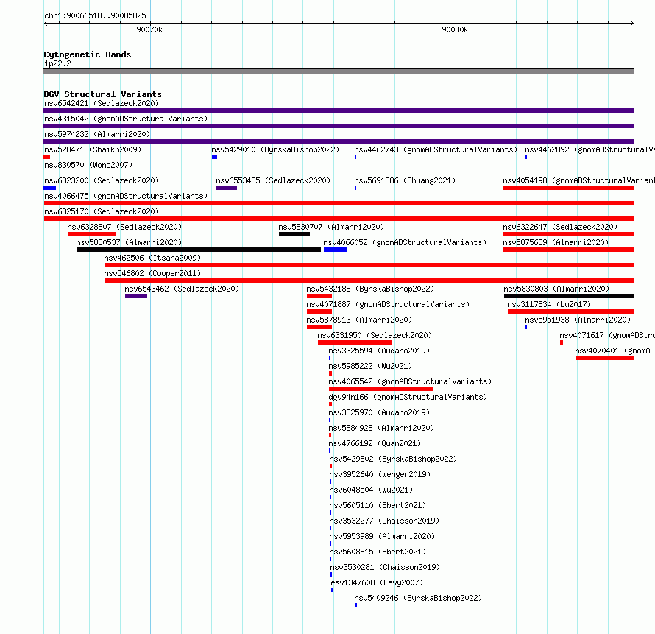This screenshot has height=634, width=655.
Task: Click the 90070k ruler position
Action: tap(149, 29)
